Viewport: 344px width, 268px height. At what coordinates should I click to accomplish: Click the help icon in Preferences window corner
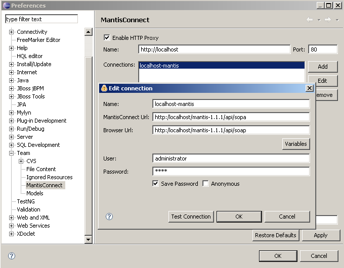click(x=12, y=256)
